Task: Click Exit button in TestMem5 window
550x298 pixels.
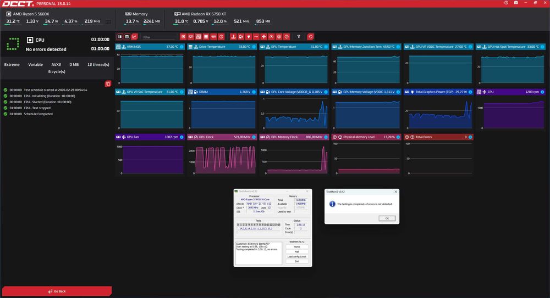Action: [297, 262]
